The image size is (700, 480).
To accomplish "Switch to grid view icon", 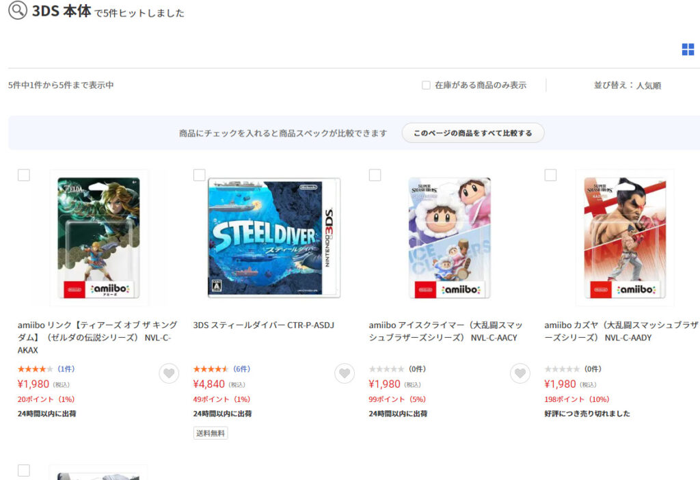I will 688,49.
